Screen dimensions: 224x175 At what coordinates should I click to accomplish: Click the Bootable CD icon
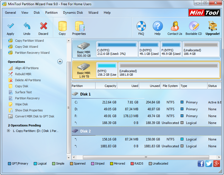tap(194, 26)
